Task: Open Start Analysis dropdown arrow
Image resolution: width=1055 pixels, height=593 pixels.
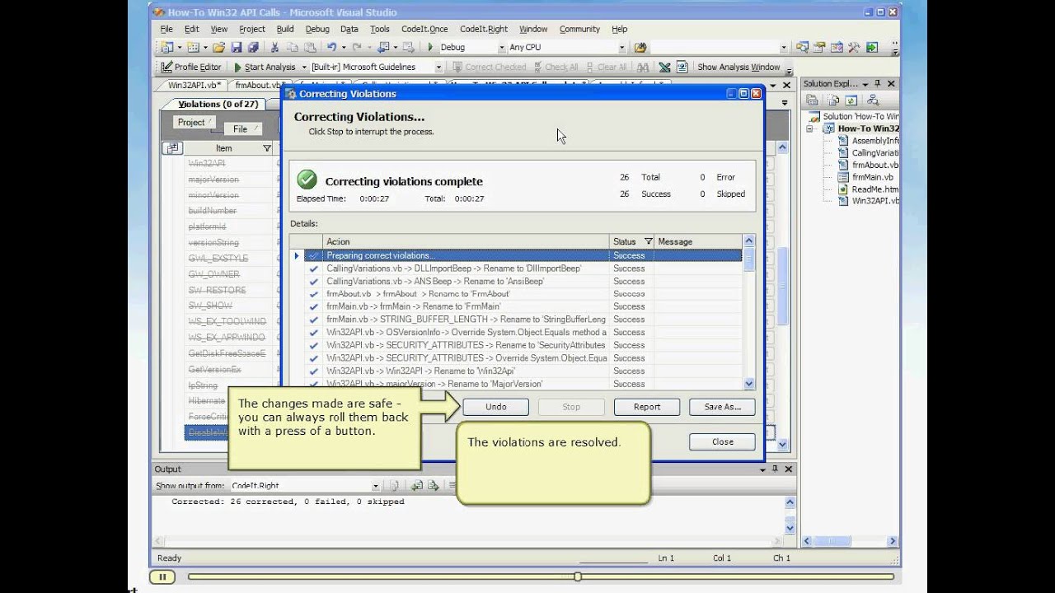Action: (303, 67)
